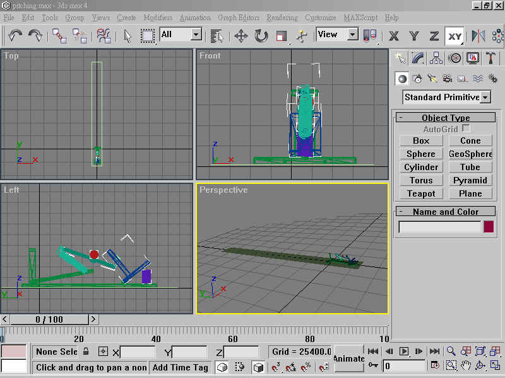Activate the Select and Scale tool
Screen dimensions: 505x378
point(281,36)
